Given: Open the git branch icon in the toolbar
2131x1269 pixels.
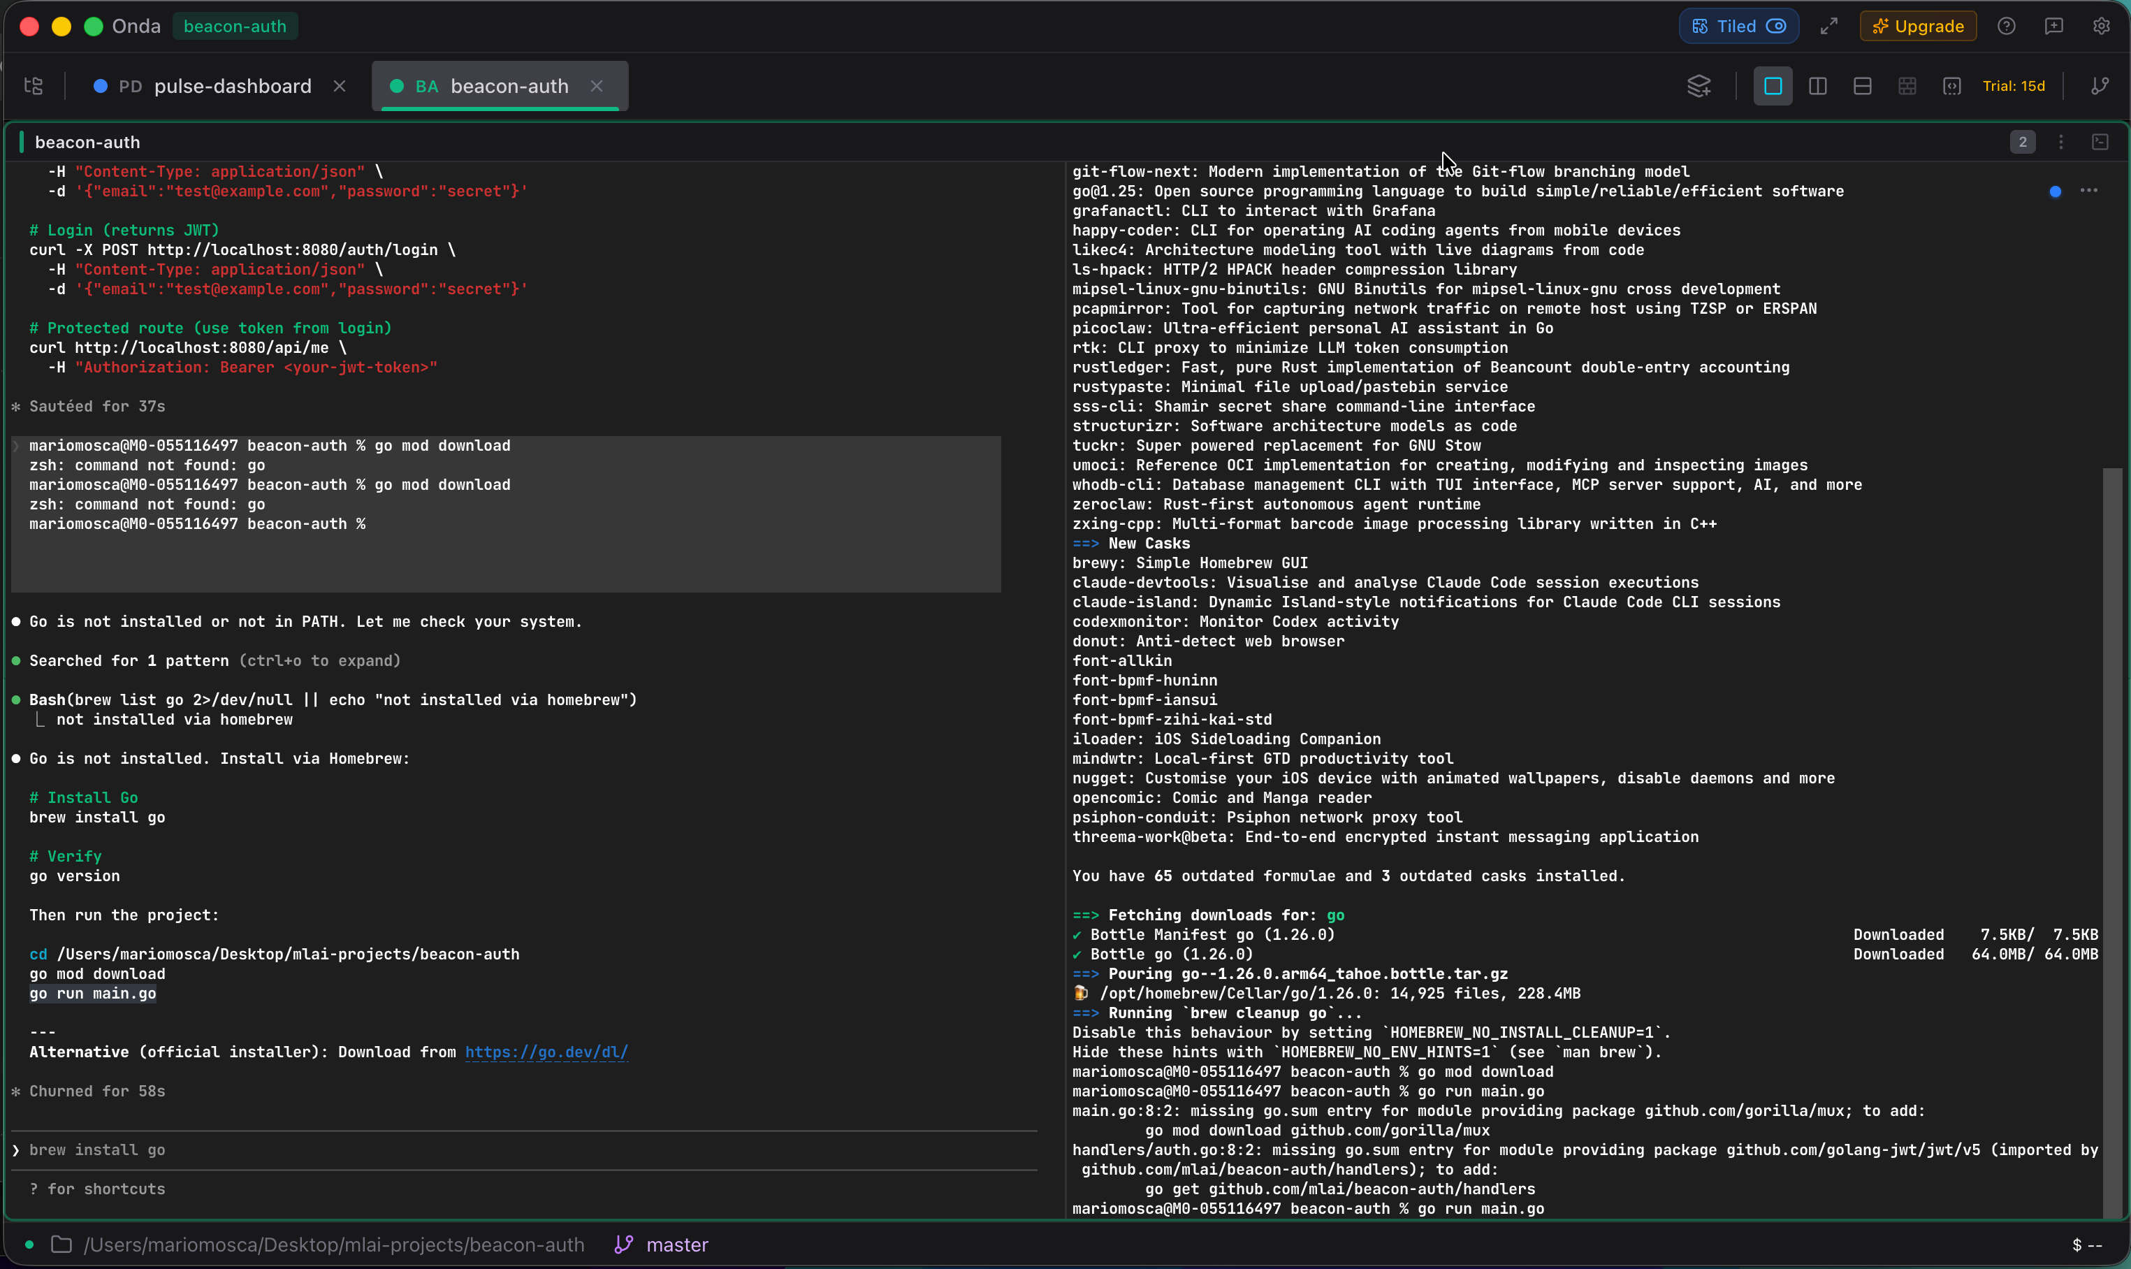Looking at the screenshot, I should point(2100,85).
